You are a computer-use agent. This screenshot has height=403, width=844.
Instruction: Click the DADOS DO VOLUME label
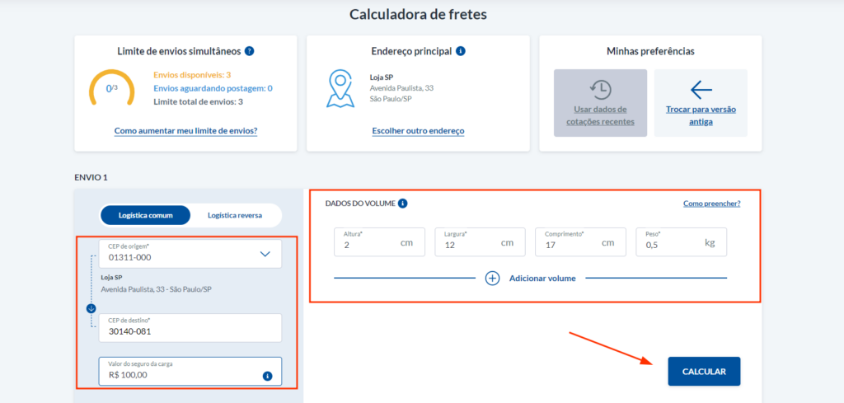(x=361, y=204)
